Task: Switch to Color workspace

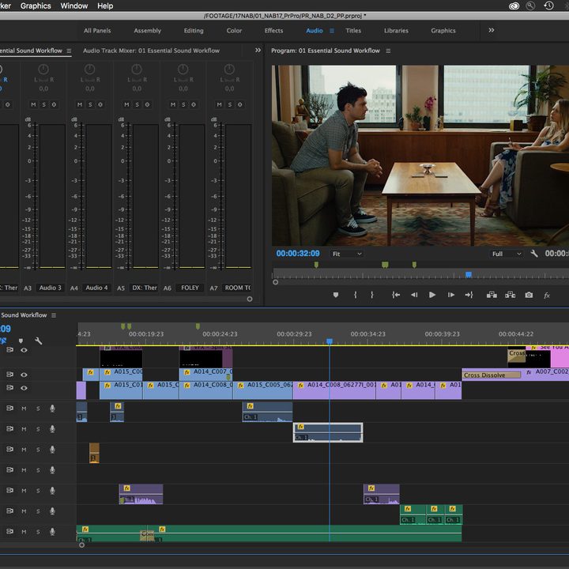Action: click(x=234, y=31)
